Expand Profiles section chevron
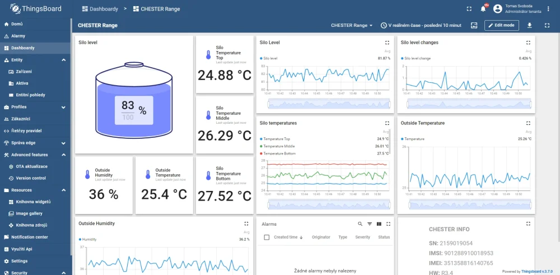Viewport: 560px width, 275px height. pyautogui.click(x=64, y=107)
